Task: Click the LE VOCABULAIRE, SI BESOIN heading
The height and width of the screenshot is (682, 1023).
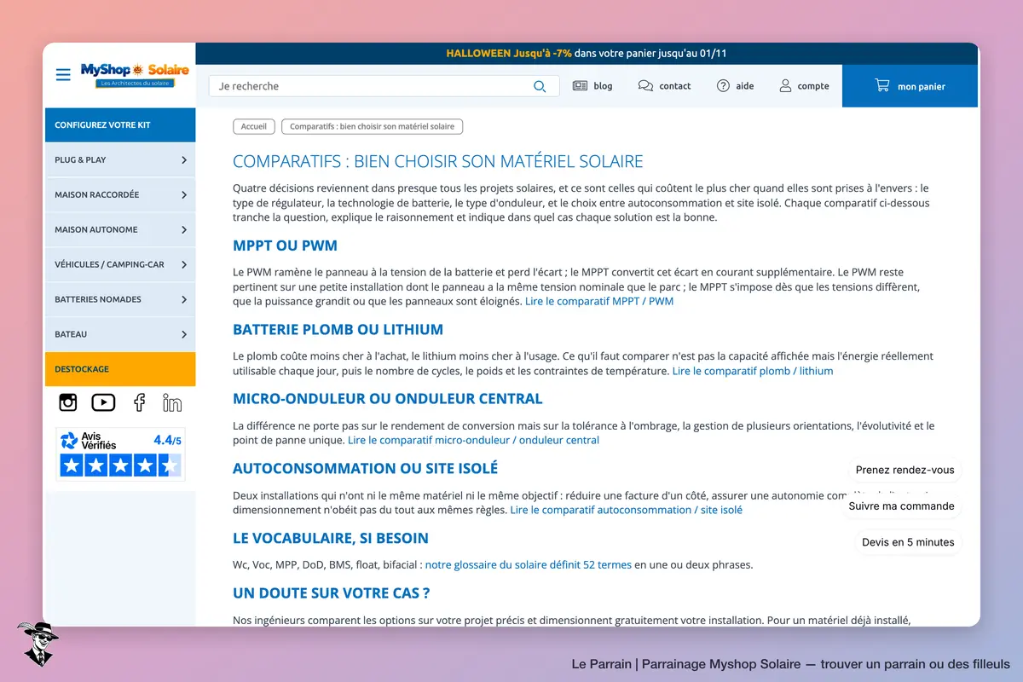Action: (x=331, y=538)
